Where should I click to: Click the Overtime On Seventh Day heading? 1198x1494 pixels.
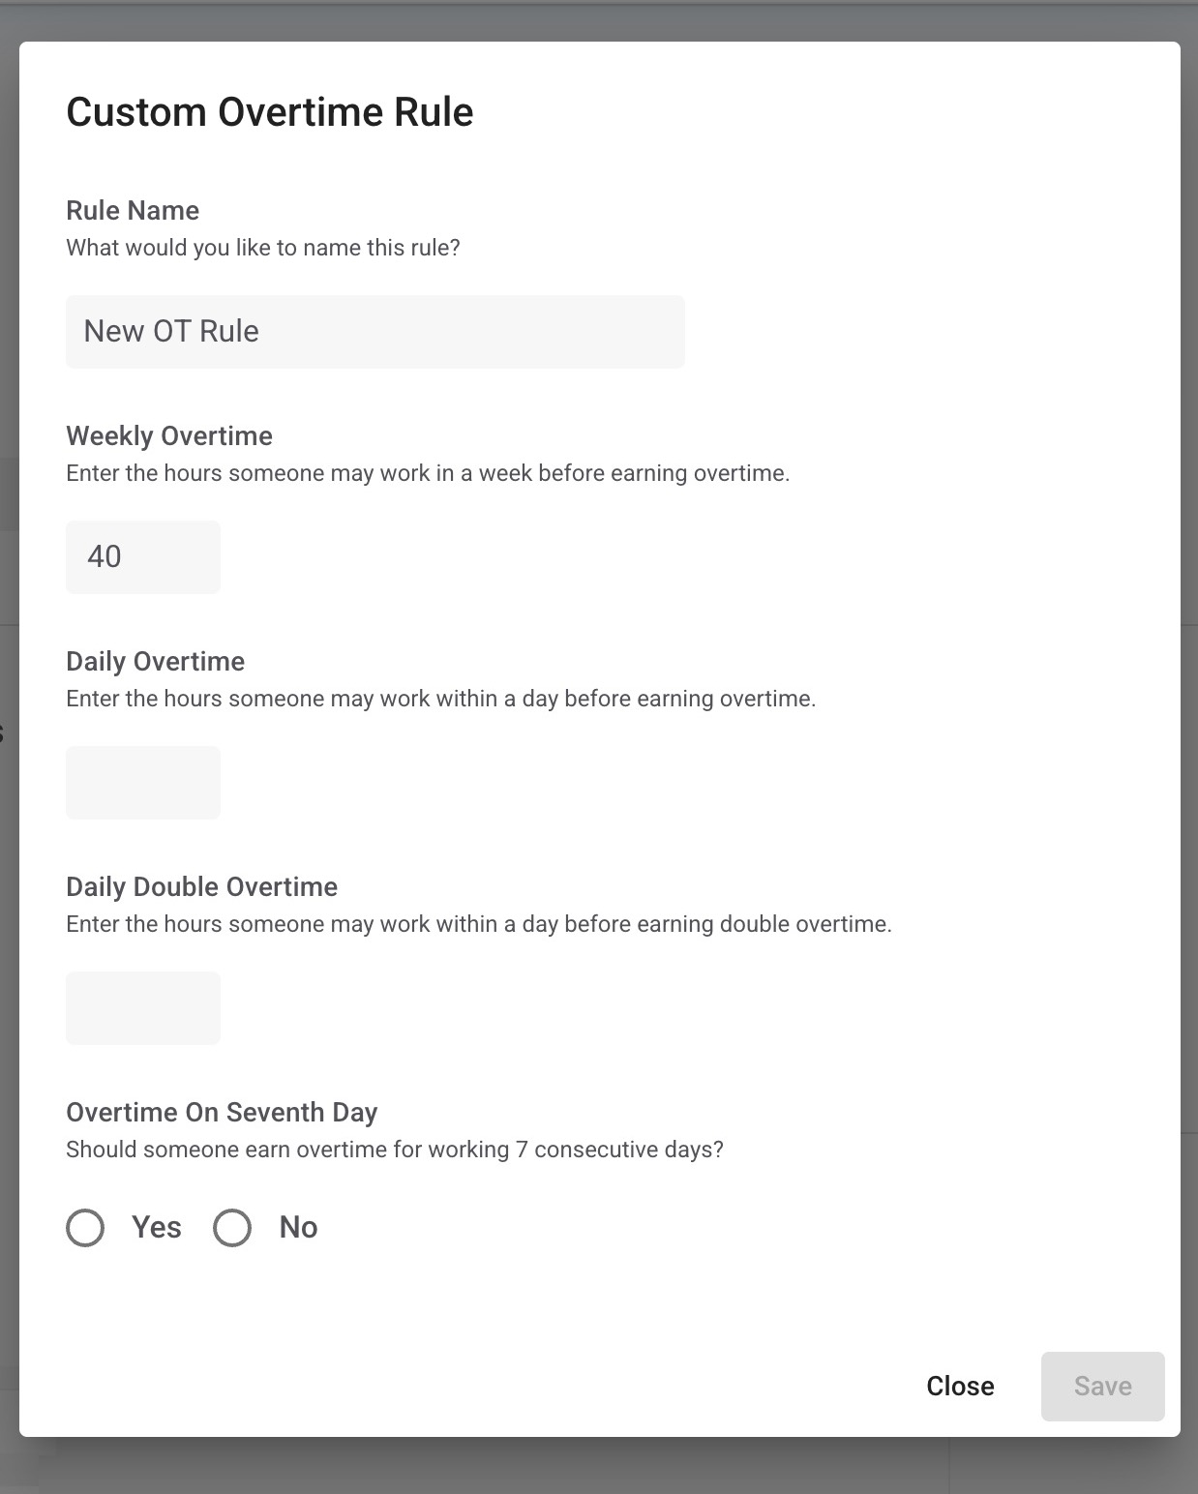click(x=222, y=1112)
